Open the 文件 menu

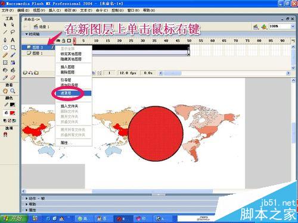[x=8, y=10]
